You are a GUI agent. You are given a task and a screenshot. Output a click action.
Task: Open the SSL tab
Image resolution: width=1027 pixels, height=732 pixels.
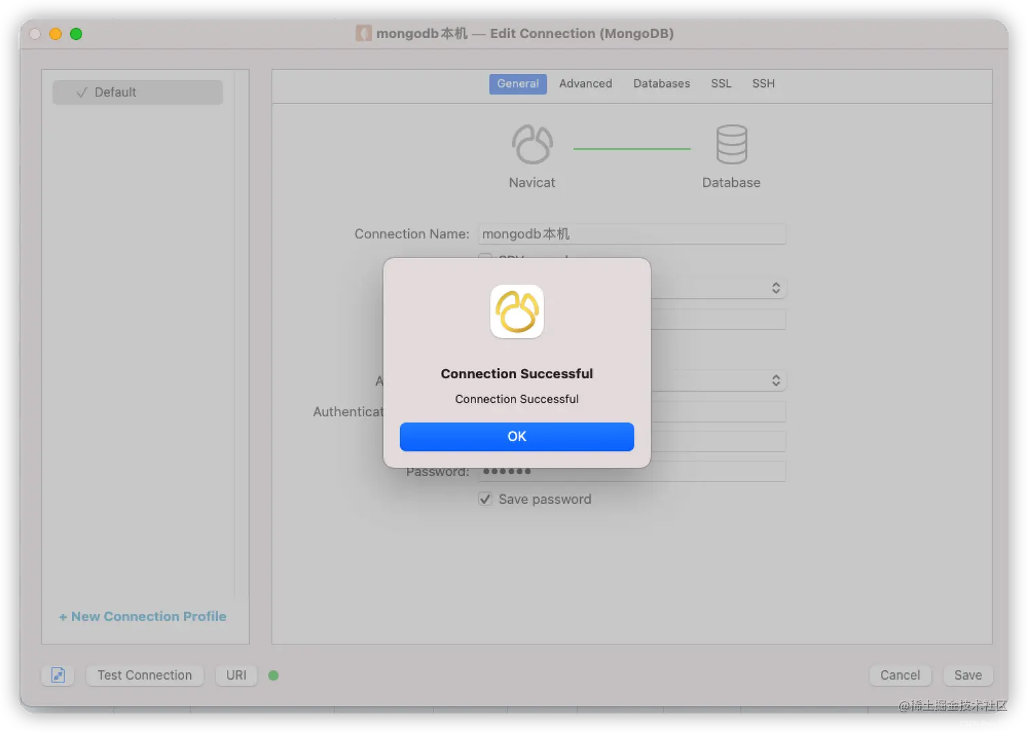(721, 84)
